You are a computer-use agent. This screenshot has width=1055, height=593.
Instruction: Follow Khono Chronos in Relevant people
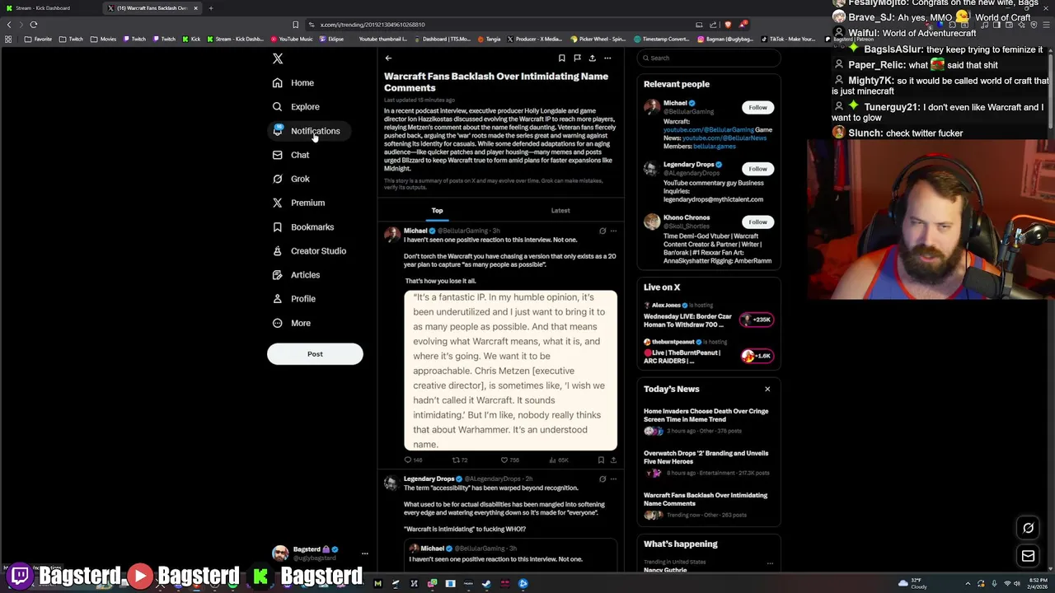point(757,222)
